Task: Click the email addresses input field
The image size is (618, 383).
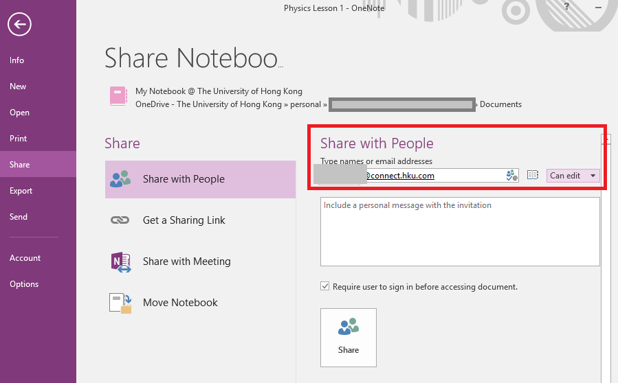Action: coord(419,176)
